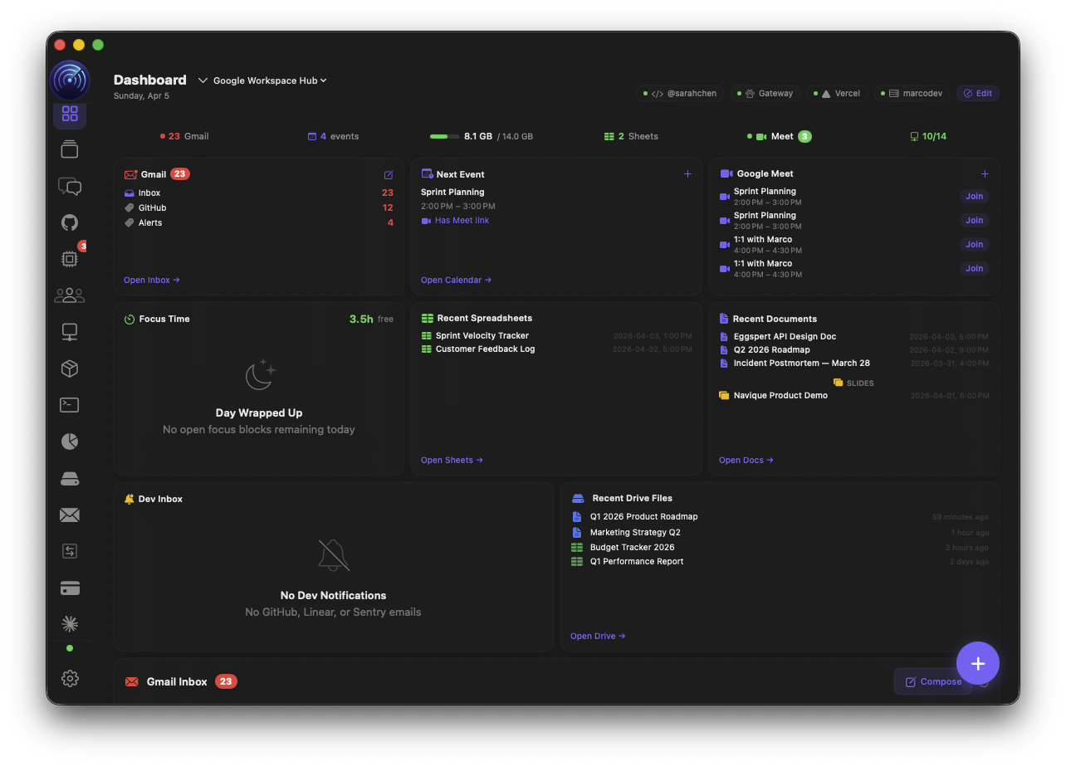Click the Gateway status chip
1066x766 pixels.
point(765,94)
